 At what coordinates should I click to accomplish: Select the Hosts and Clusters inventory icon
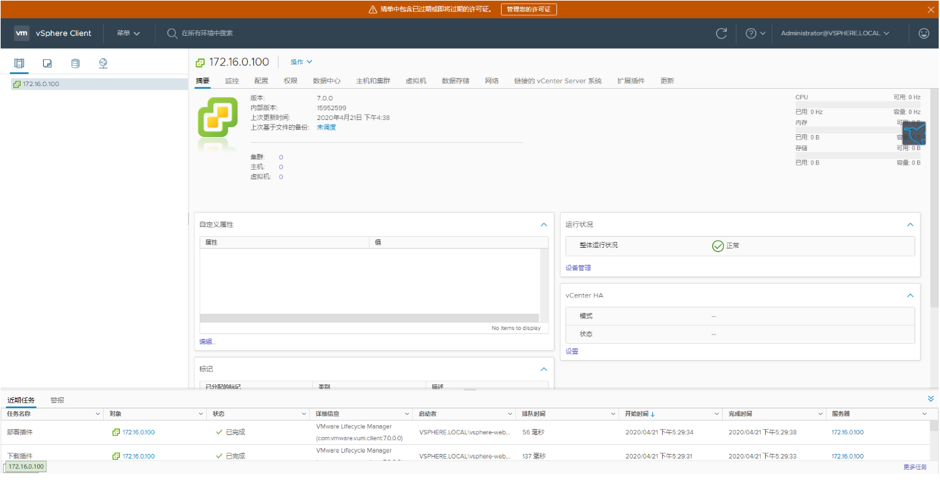coord(19,63)
